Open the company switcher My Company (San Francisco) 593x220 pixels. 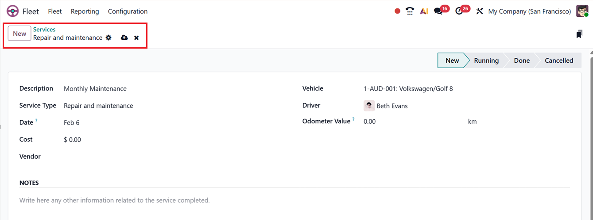pyautogui.click(x=529, y=11)
